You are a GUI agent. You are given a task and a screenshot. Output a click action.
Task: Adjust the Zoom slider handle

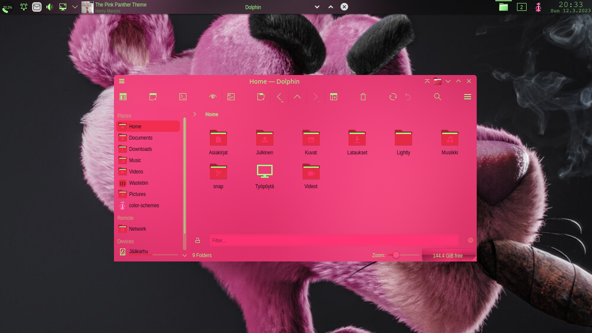pos(396,255)
